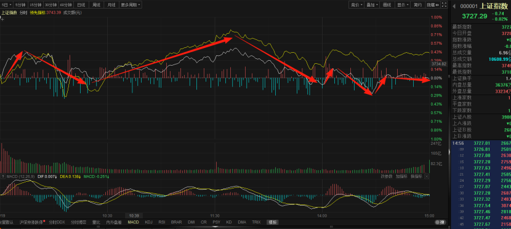The image size is (511, 229).
Task: Click the DIF:0.007 value label
Action: coord(48,176)
